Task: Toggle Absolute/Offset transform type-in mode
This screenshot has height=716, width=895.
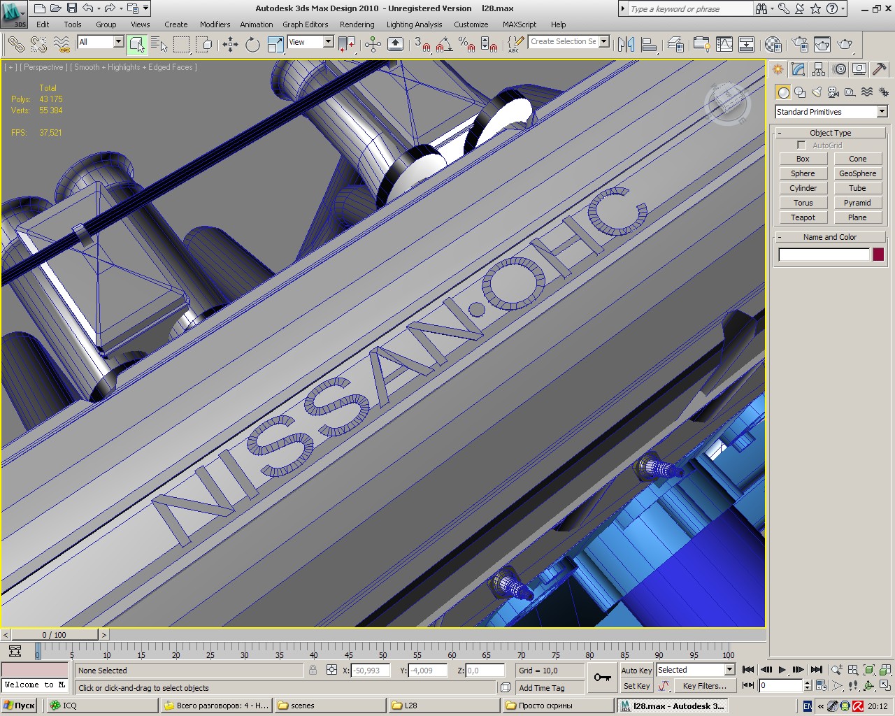Action: [x=331, y=670]
